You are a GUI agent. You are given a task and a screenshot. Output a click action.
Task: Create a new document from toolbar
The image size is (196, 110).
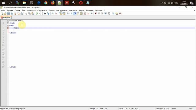point(2,13)
